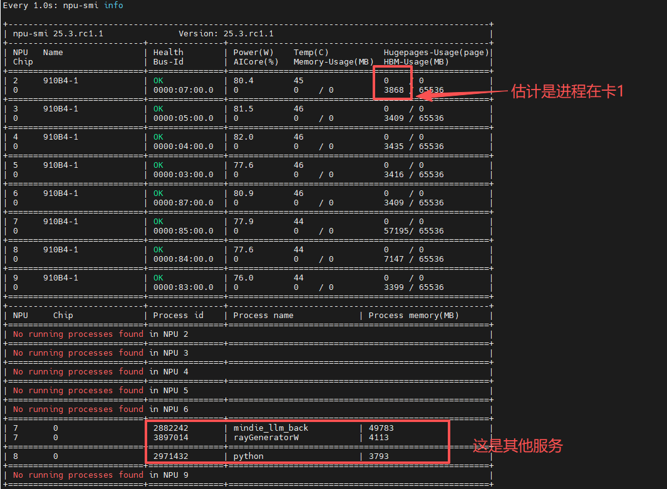Click the "Temp(C)" column header

click(311, 53)
